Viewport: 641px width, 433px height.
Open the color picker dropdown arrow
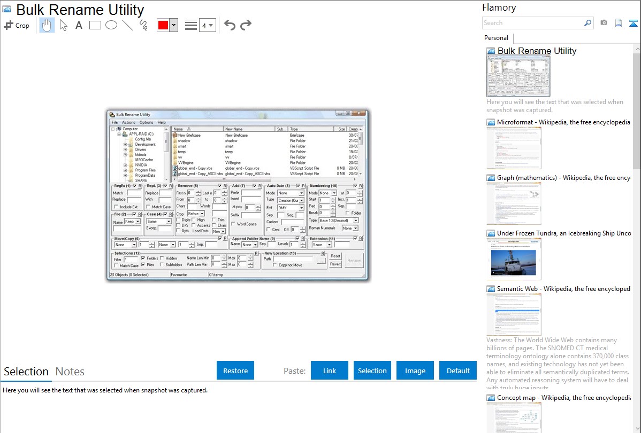coord(174,25)
